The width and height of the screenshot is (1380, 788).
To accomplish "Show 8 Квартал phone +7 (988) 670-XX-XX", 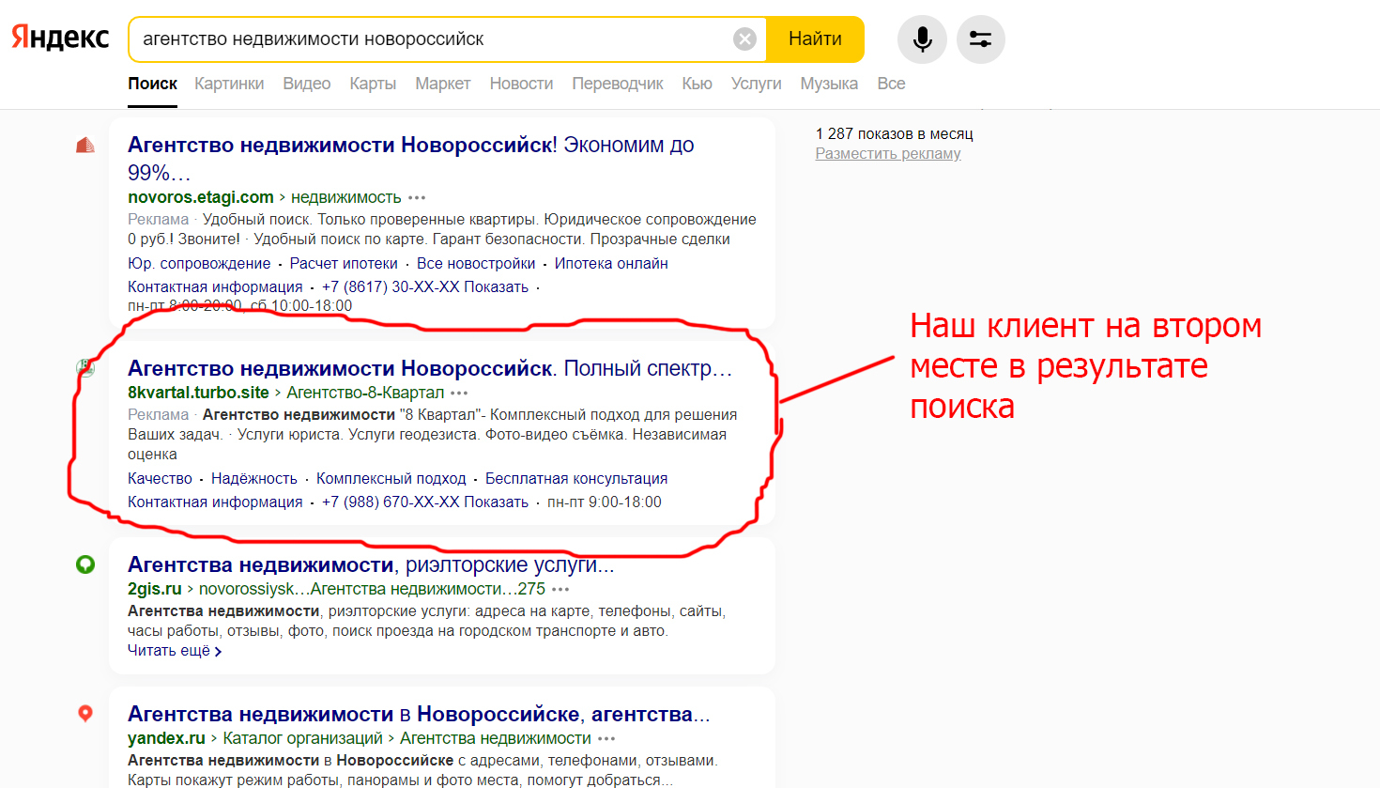I will click(x=425, y=502).
